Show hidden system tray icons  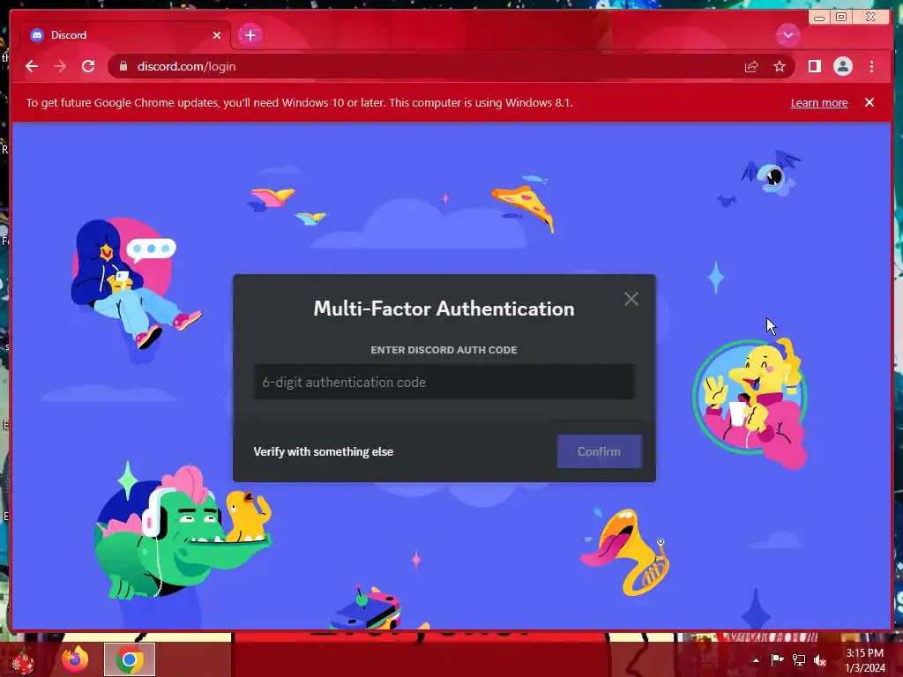point(756,660)
